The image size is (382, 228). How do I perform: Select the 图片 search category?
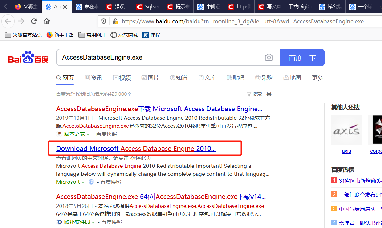coord(150,78)
